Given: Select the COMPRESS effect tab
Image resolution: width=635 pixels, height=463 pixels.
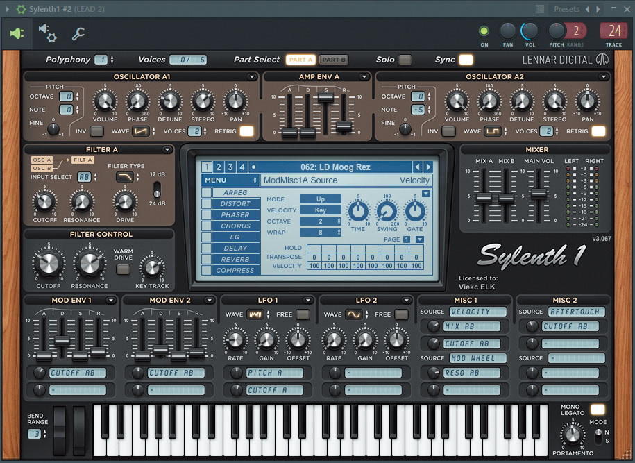Looking at the screenshot, I should (x=235, y=270).
